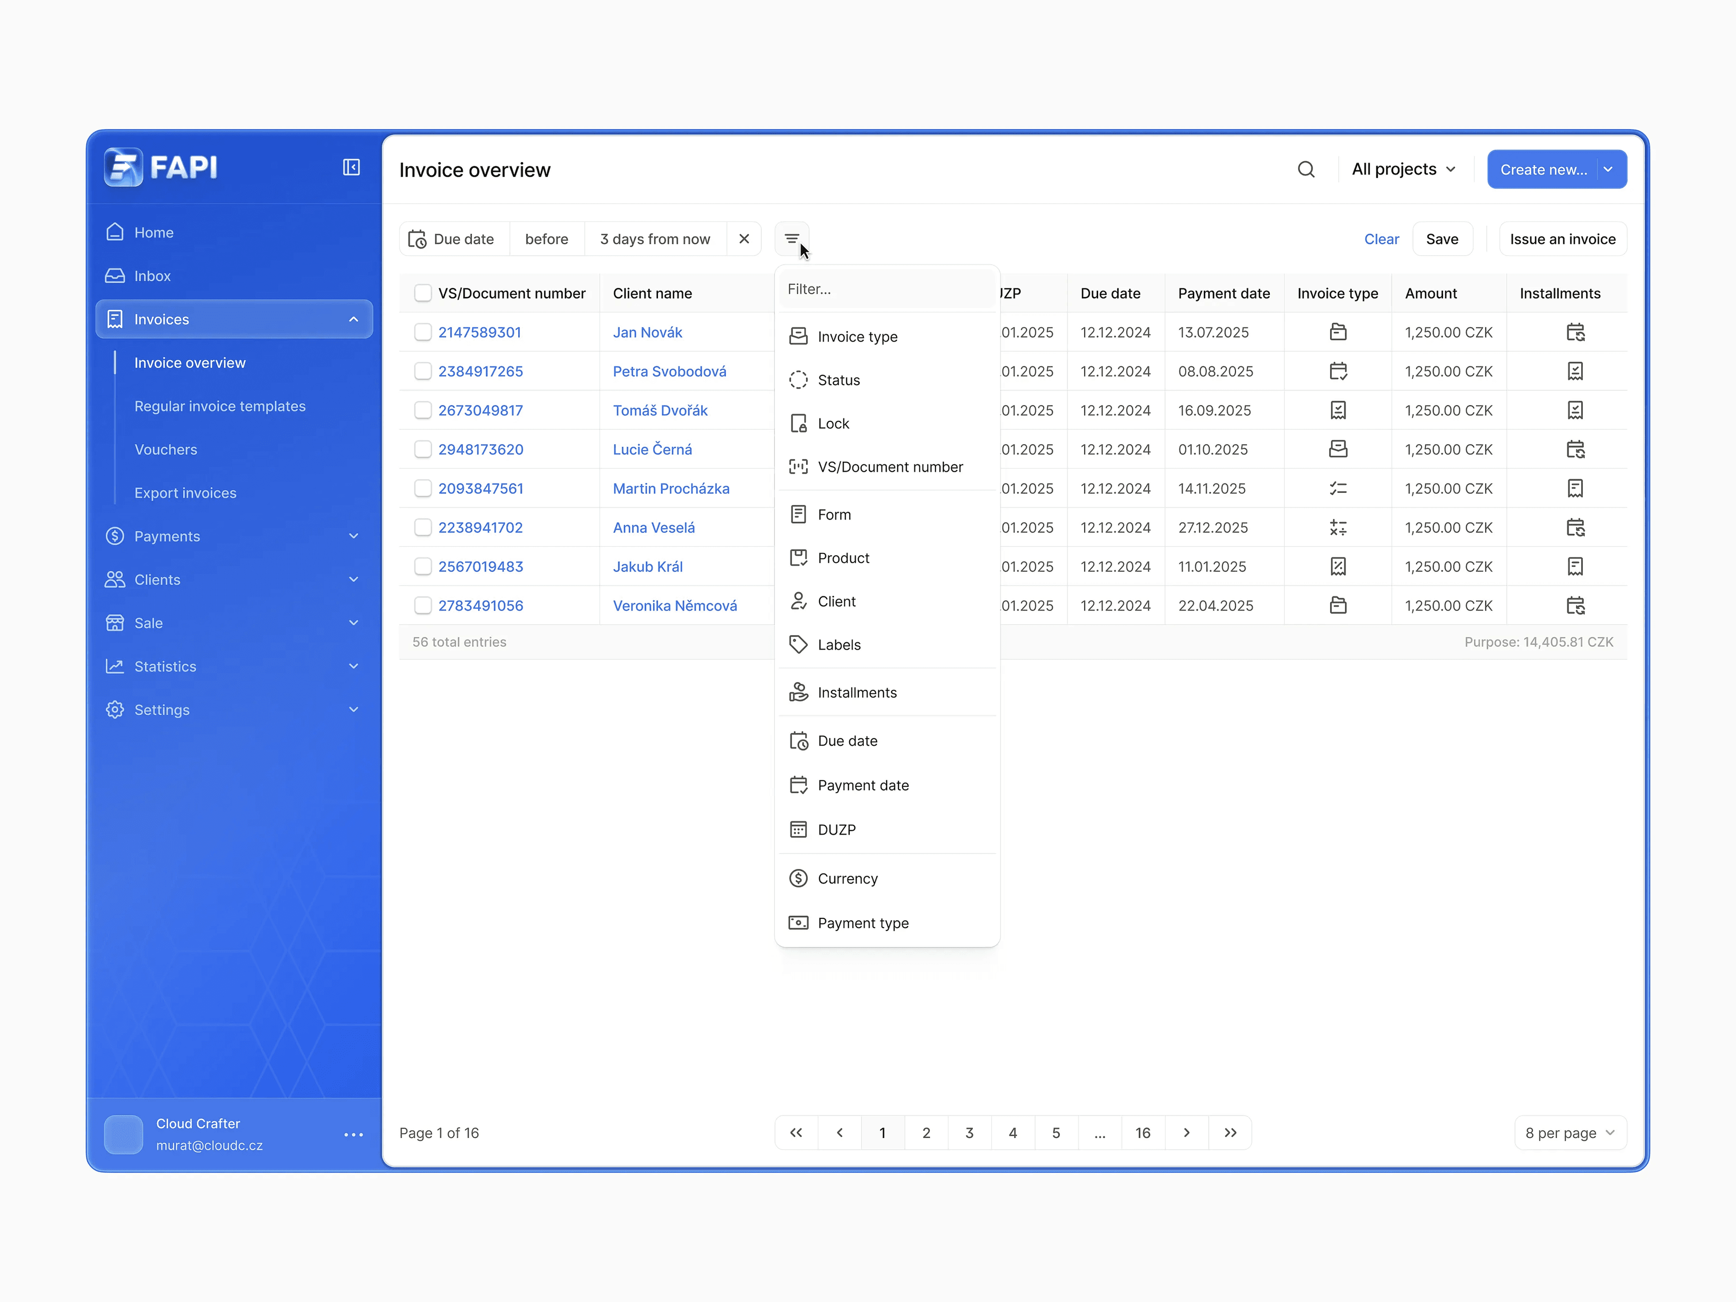The image size is (1736, 1302).
Task: Select Payment type filter option
Action: pyautogui.click(x=887, y=923)
